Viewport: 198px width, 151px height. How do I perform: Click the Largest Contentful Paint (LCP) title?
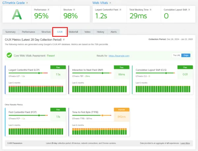[x=24, y=70]
